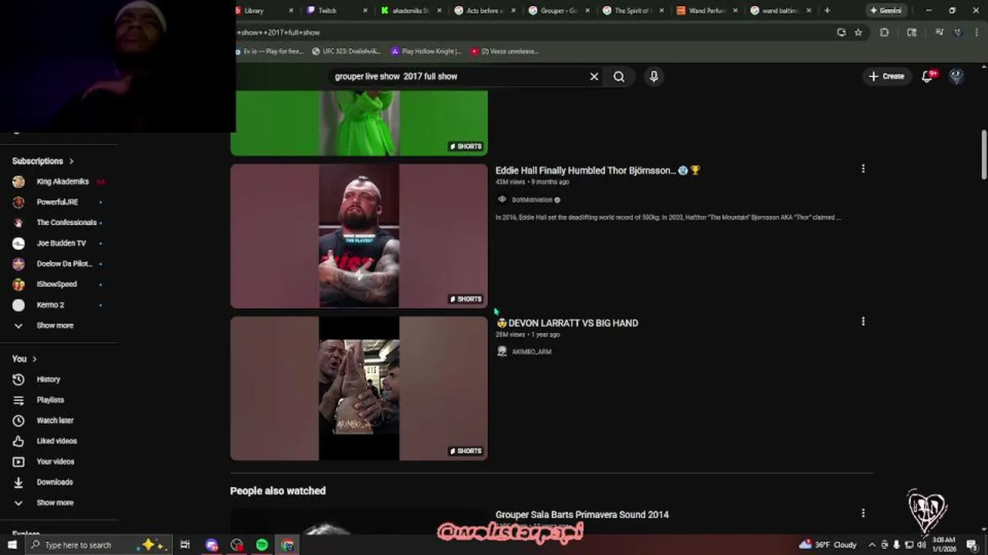
Task: Switch to the Twitch browser tab
Action: click(x=332, y=11)
